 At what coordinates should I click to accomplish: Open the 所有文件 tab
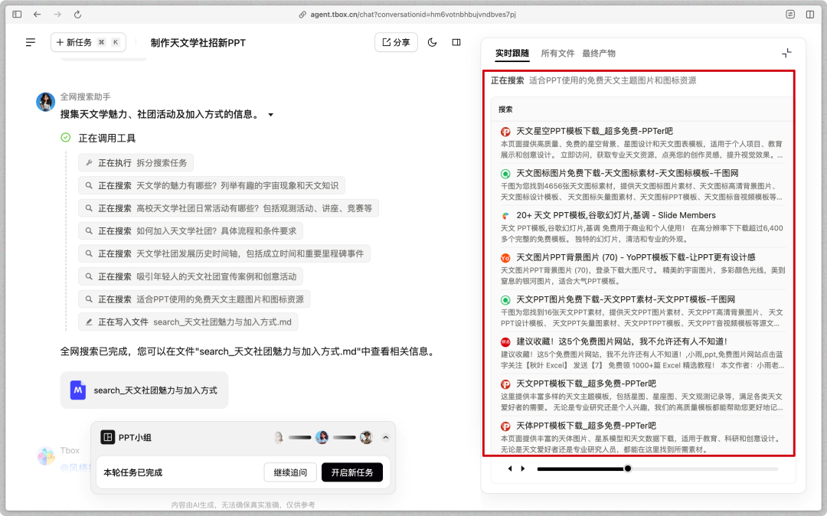point(557,54)
